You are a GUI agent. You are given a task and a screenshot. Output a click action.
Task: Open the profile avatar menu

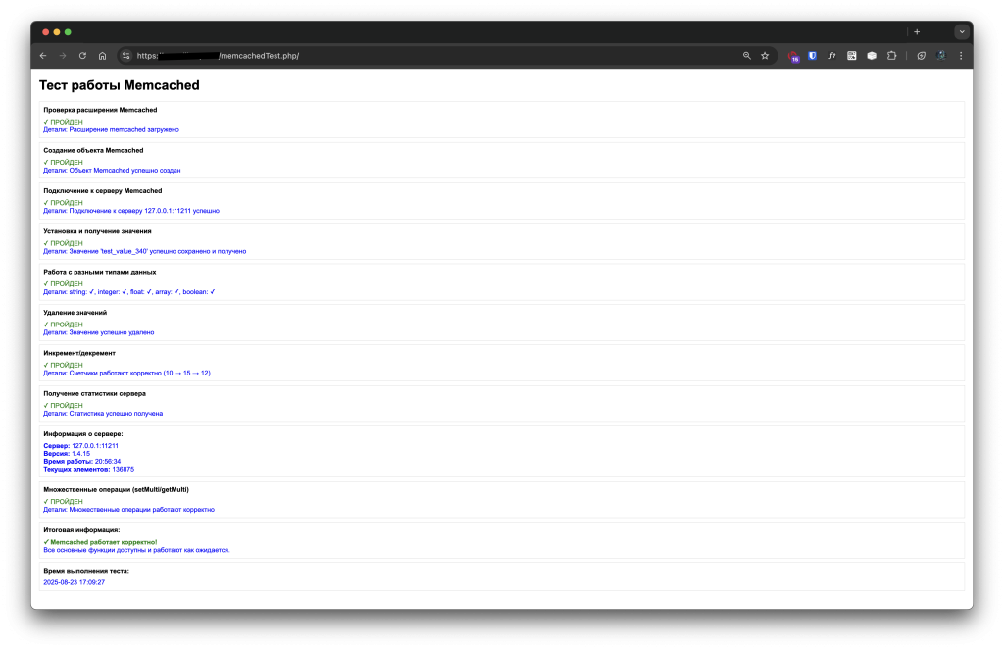click(x=940, y=56)
